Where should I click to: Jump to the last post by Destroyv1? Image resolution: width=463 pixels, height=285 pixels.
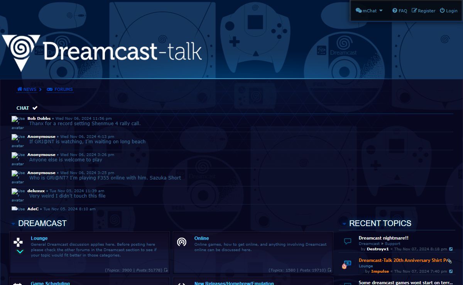[x=451, y=249]
